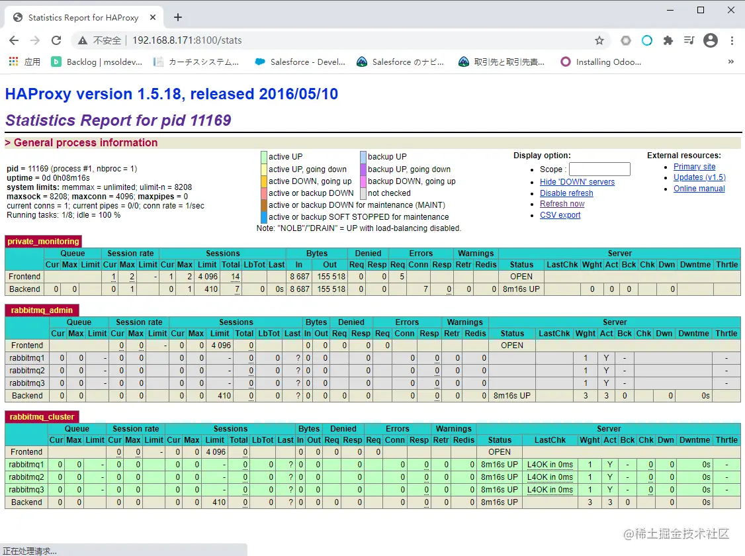Reload the page with refresh icon
Viewport: 745px width, 556px height.
(x=56, y=40)
